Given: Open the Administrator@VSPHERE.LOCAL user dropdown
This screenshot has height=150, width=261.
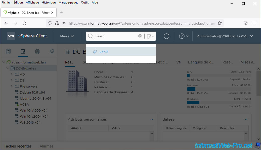Looking at the screenshot, I should [225, 36].
